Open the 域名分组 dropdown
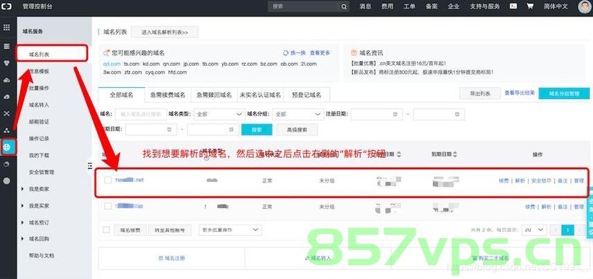Viewport: 593px width, 279px height. point(298,114)
